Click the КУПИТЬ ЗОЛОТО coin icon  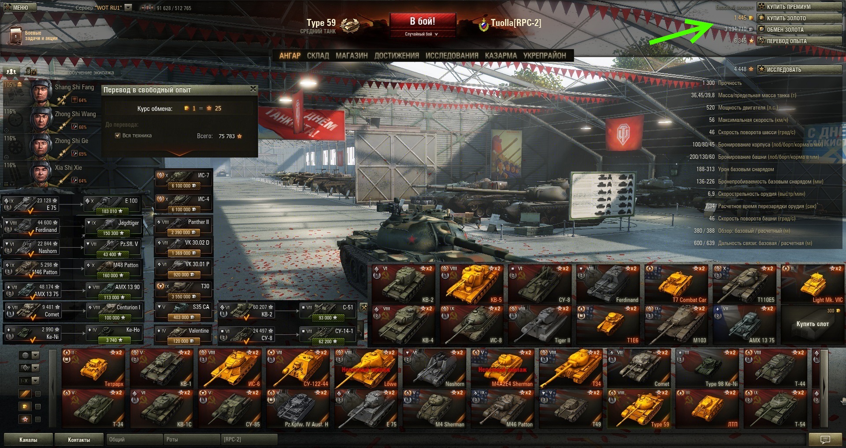(761, 18)
